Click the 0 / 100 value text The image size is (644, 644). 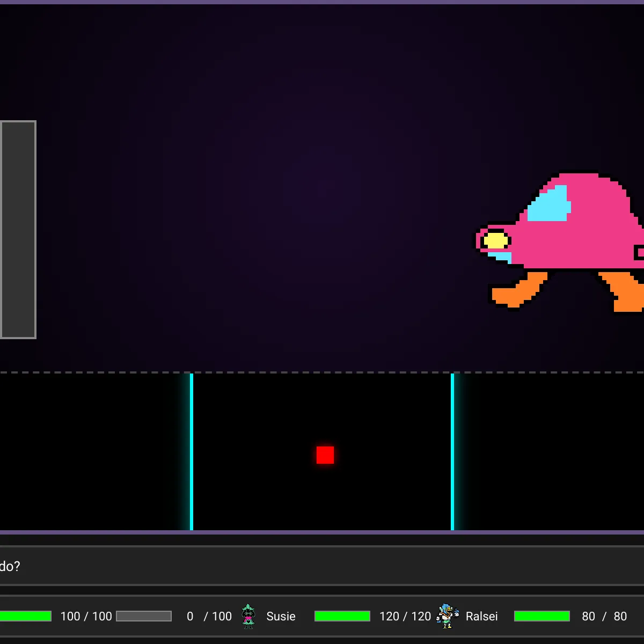click(x=209, y=616)
